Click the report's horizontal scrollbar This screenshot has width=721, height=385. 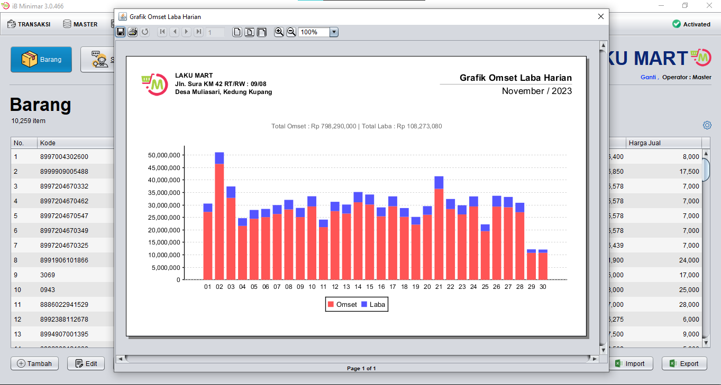click(357, 359)
